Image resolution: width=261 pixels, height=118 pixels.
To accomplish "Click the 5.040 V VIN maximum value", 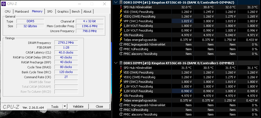I will click(230, 35).
